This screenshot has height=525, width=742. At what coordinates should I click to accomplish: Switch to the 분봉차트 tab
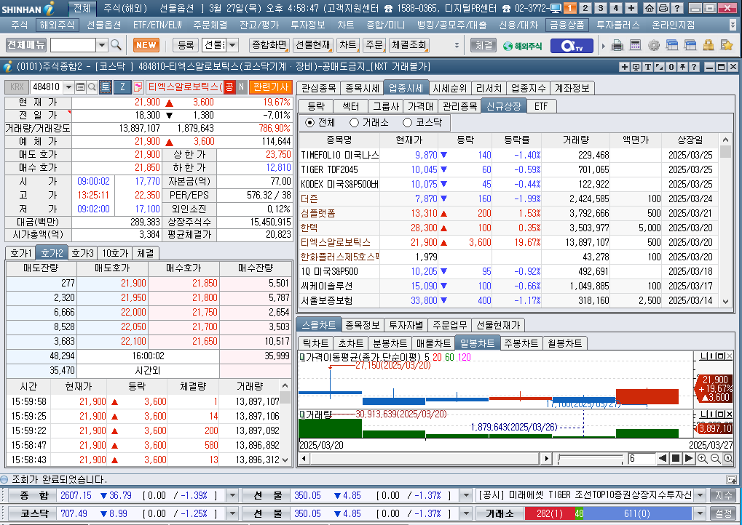[x=390, y=343]
